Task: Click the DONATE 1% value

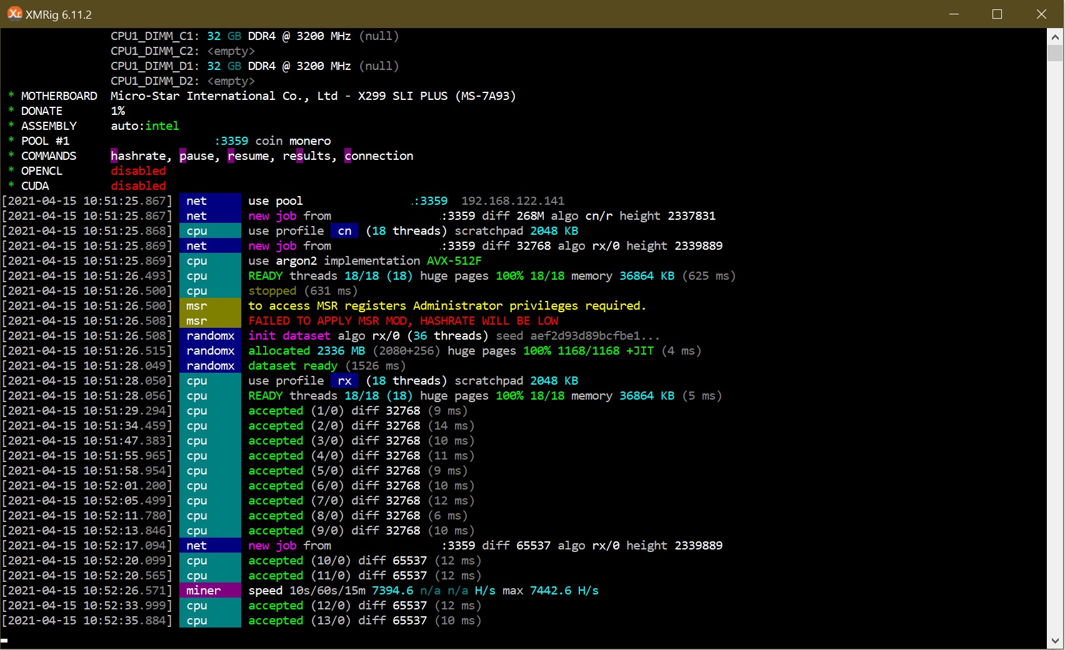Action: point(117,111)
